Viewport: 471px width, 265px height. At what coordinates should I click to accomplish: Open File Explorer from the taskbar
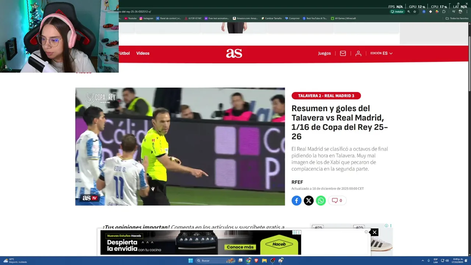264,261
